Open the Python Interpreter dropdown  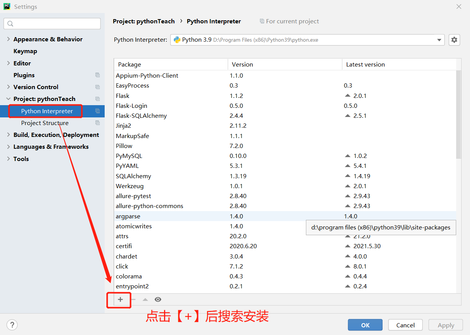point(439,40)
